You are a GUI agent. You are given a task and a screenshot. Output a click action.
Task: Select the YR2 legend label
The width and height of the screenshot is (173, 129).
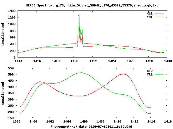(x=149, y=74)
